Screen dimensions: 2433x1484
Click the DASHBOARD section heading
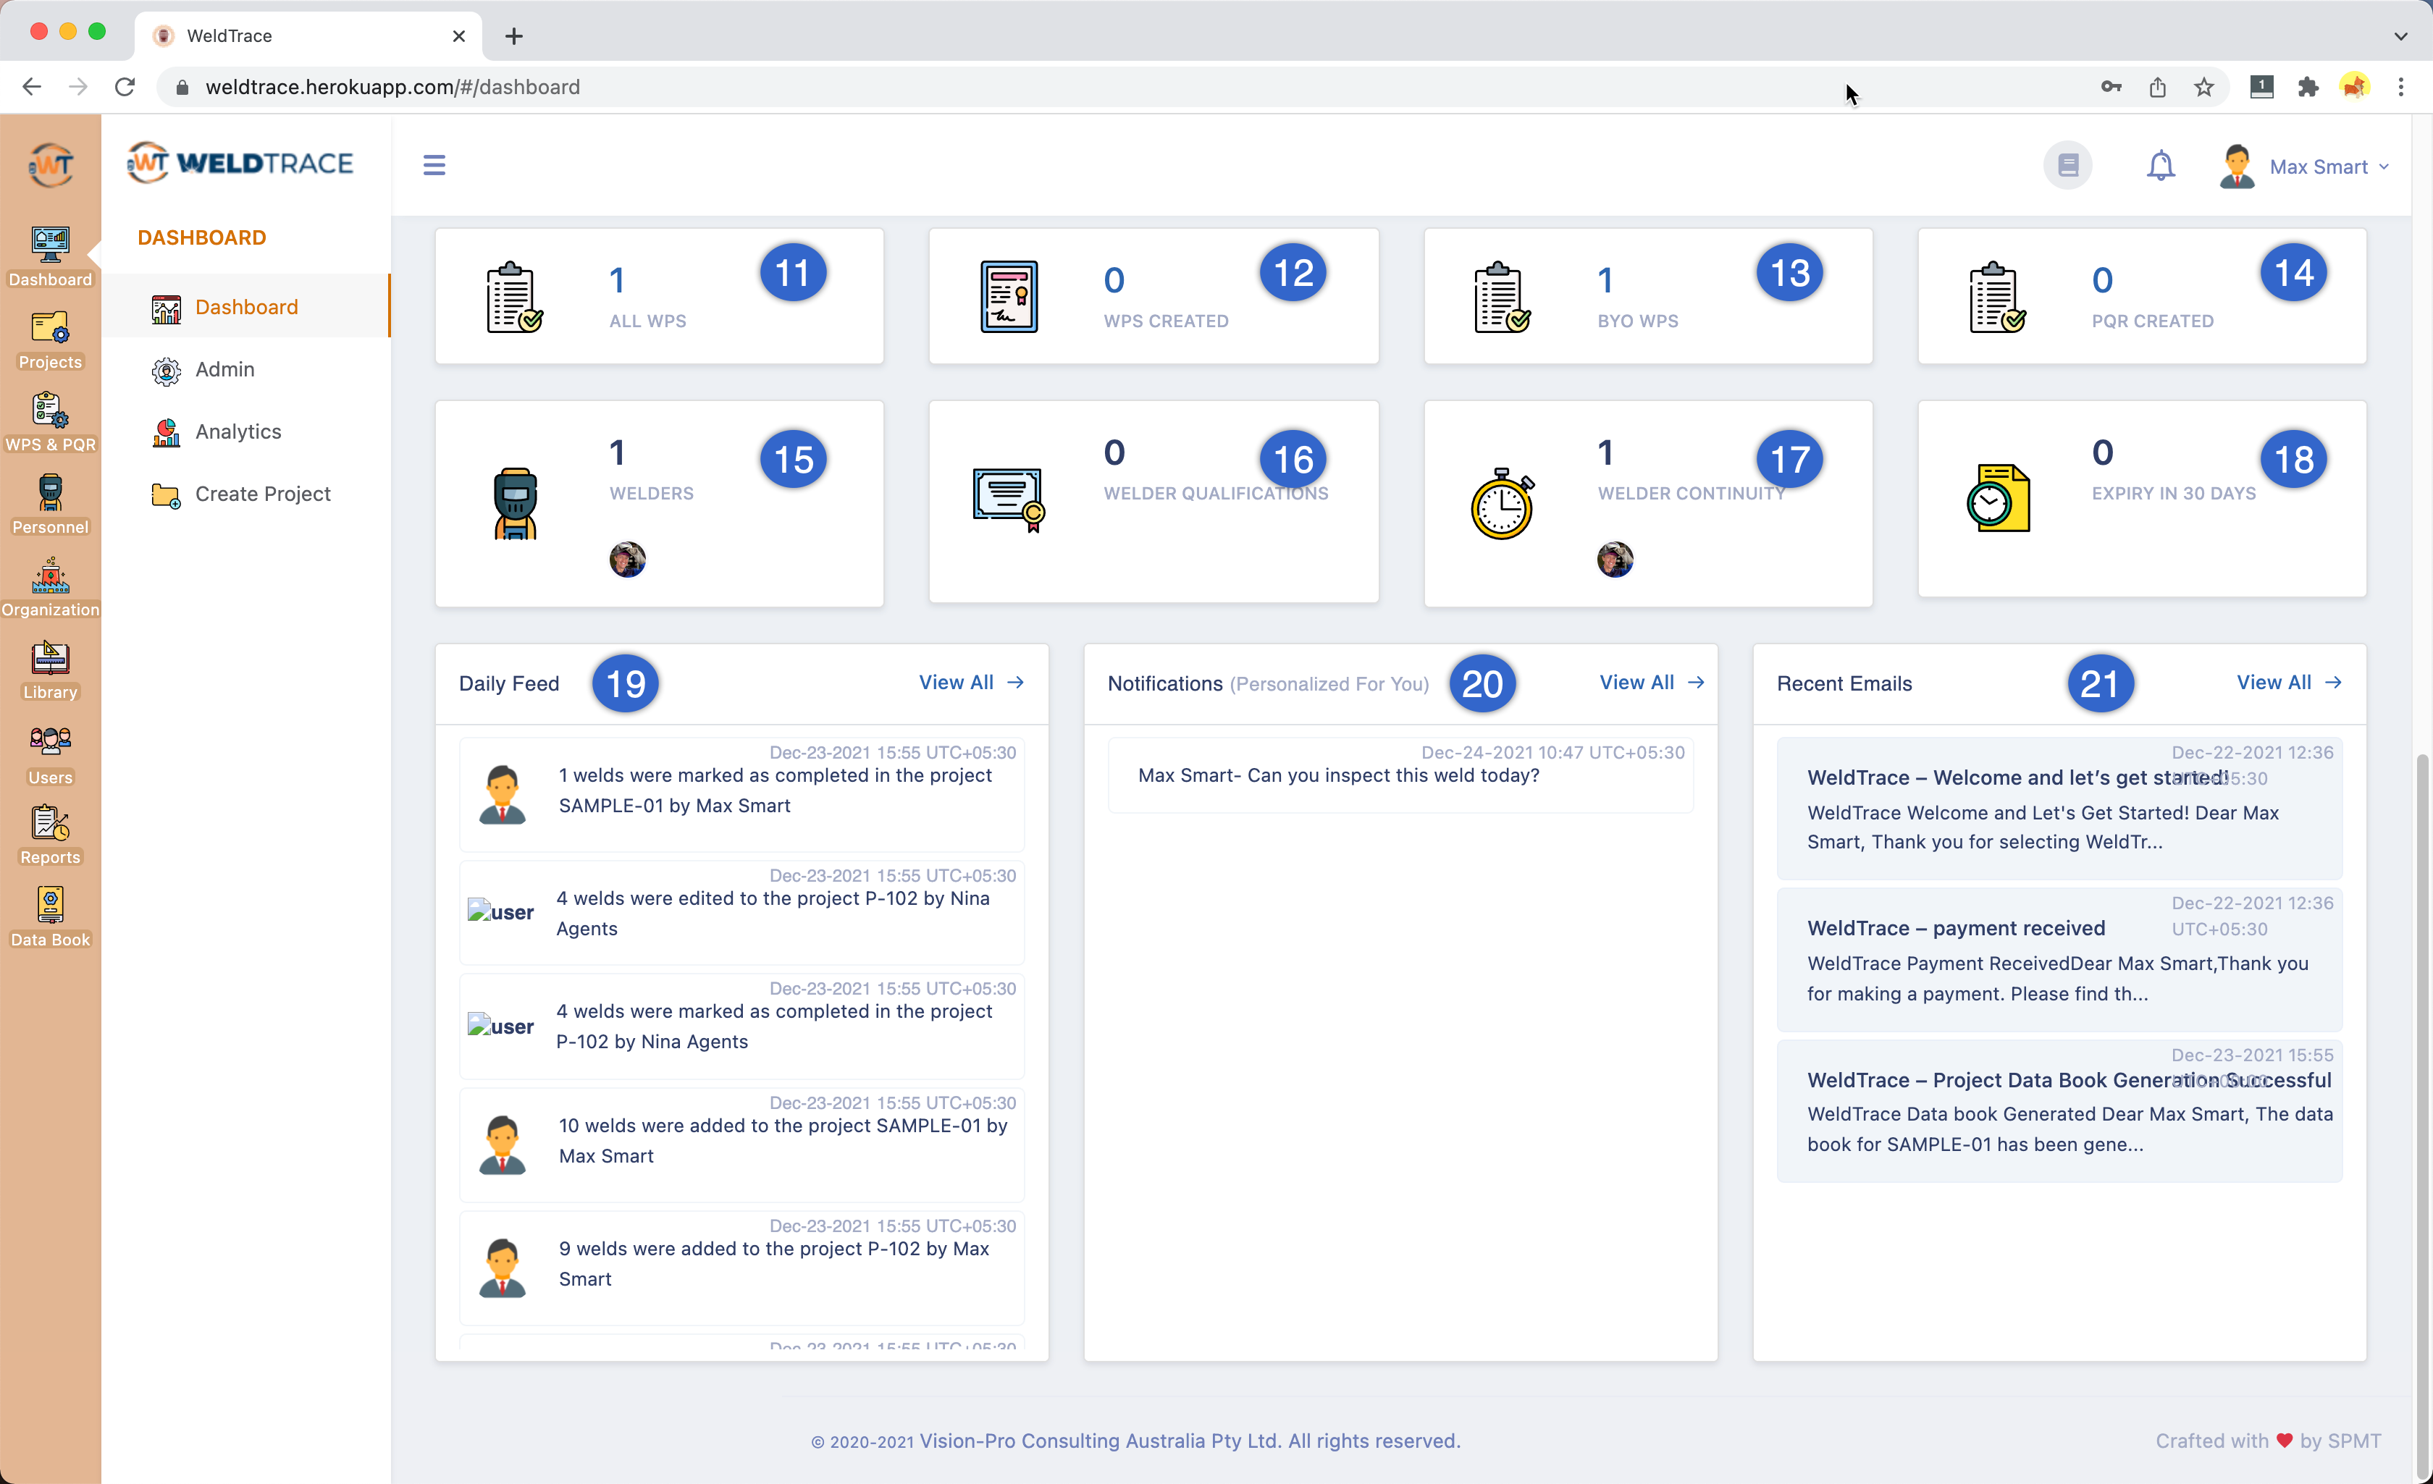pyautogui.click(x=201, y=238)
